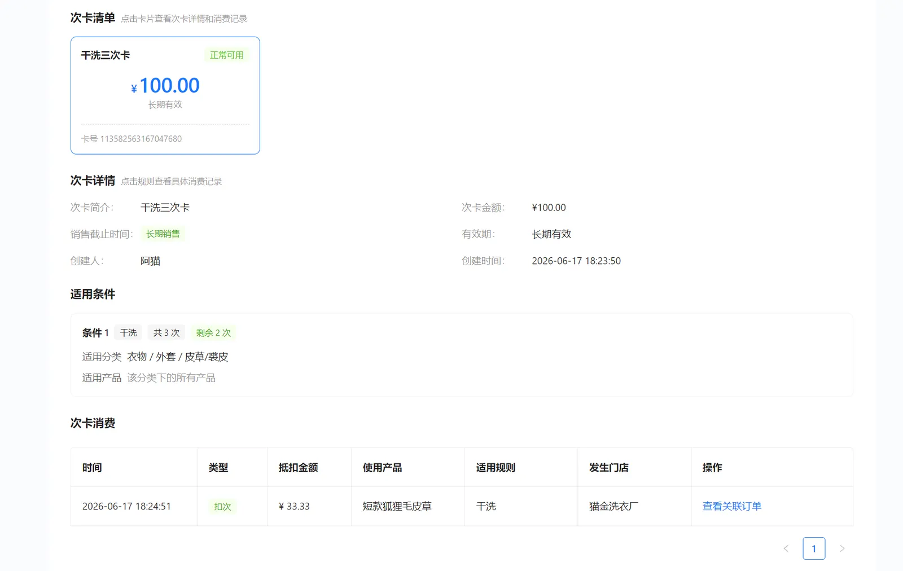Click the 长期有效 validity value in details
This screenshot has width=903, height=571.
pos(551,234)
